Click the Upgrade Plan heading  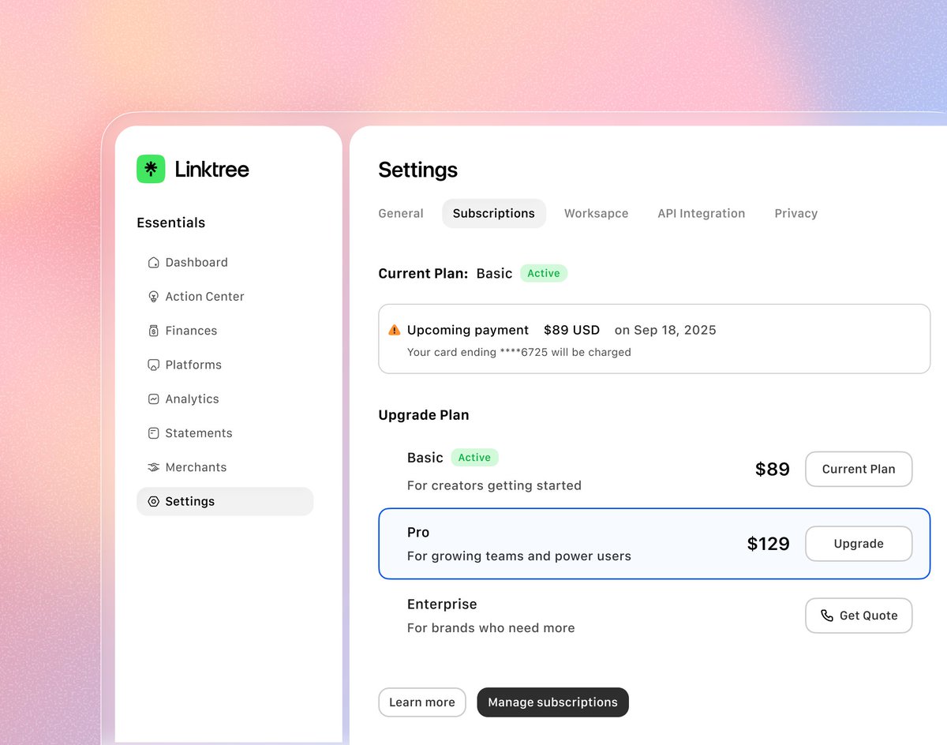tap(424, 415)
